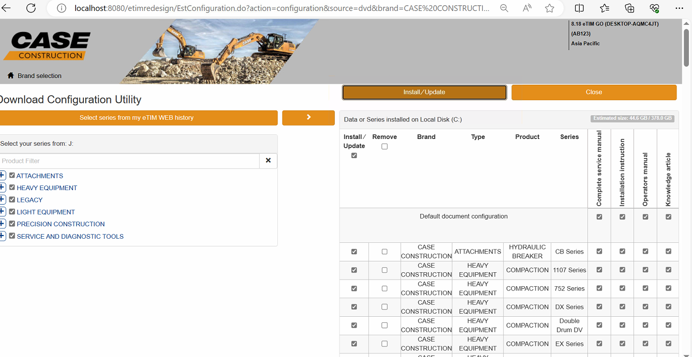Open the HEAVY EQUIPMENT tree label

point(47,188)
